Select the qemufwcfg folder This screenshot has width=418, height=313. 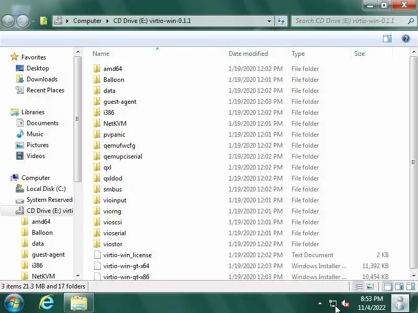(x=119, y=146)
